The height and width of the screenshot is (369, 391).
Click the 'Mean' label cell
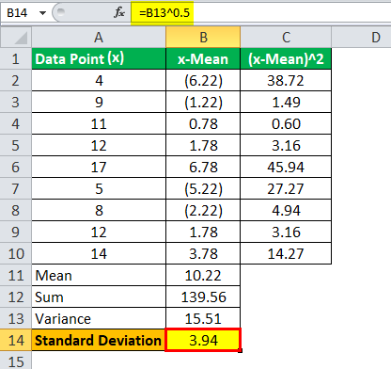(99, 275)
